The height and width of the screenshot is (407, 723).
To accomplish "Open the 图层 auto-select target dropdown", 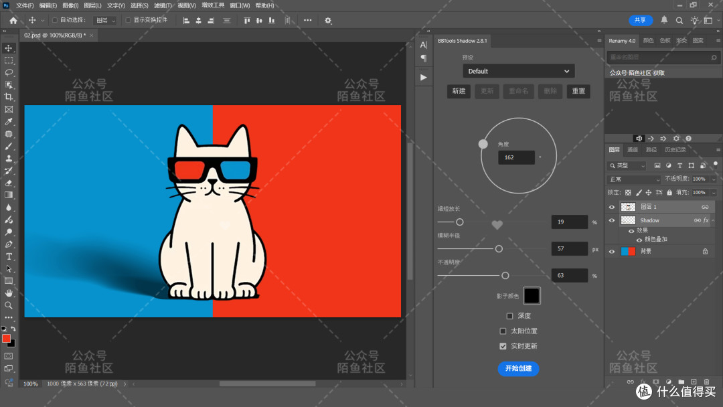I will [104, 20].
